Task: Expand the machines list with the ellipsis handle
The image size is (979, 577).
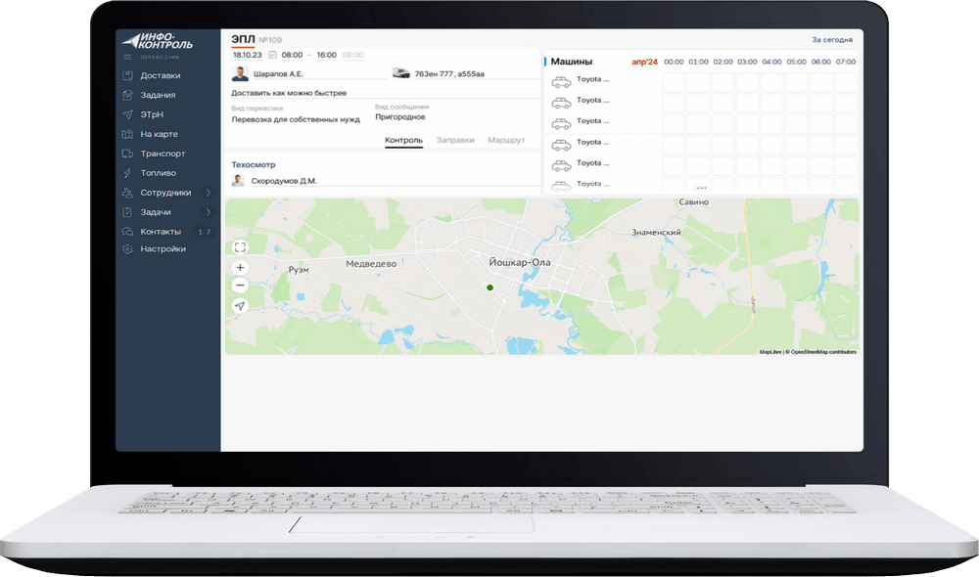Action: pyautogui.click(x=701, y=188)
